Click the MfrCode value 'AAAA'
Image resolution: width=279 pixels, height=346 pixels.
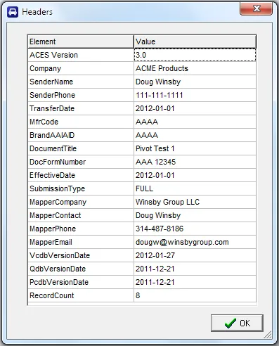click(195, 122)
